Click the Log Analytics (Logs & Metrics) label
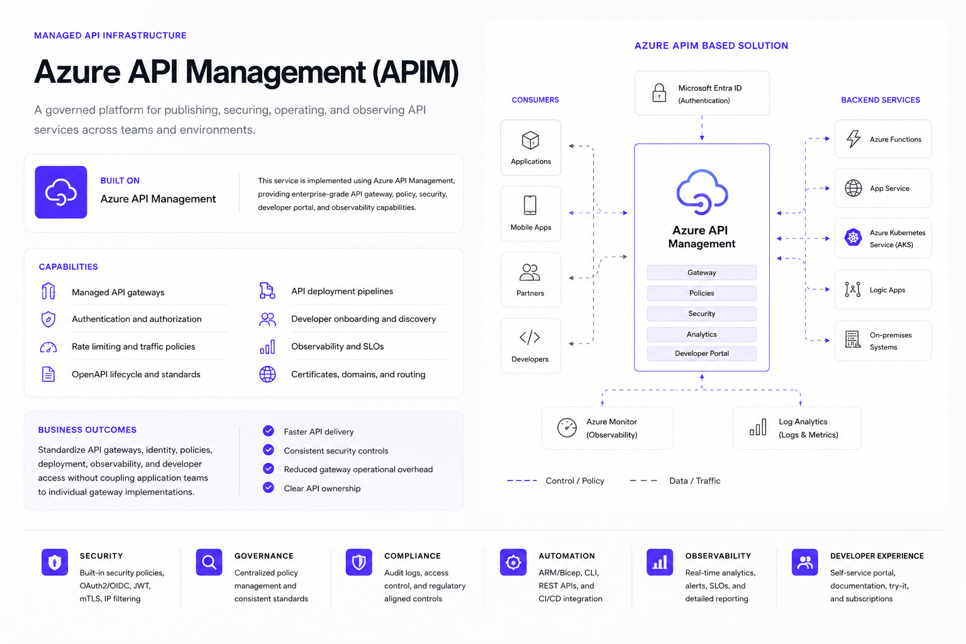Viewport: 966px width, 644px height. pyautogui.click(x=808, y=428)
